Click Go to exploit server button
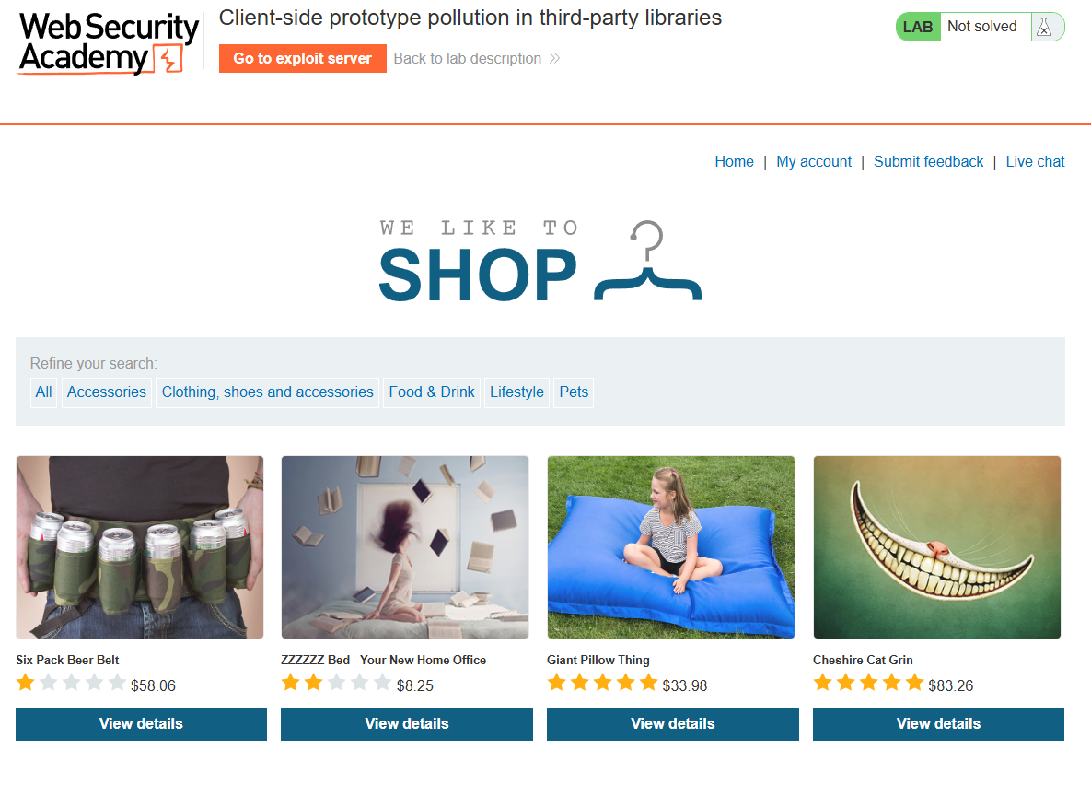The image size is (1091, 785). pyautogui.click(x=303, y=59)
